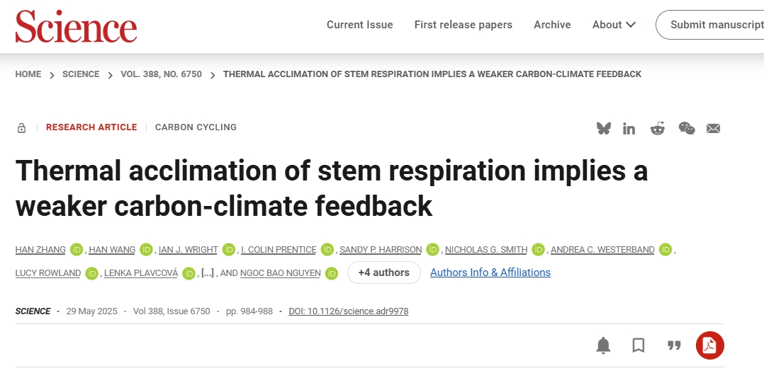Open Han Zhang's ORCID iD icon
This screenshot has width=764, height=373.
(77, 249)
